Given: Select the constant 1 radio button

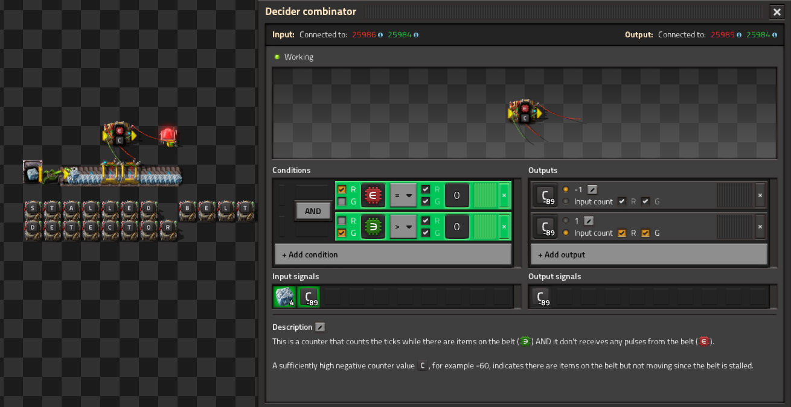Looking at the screenshot, I should (566, 221).
